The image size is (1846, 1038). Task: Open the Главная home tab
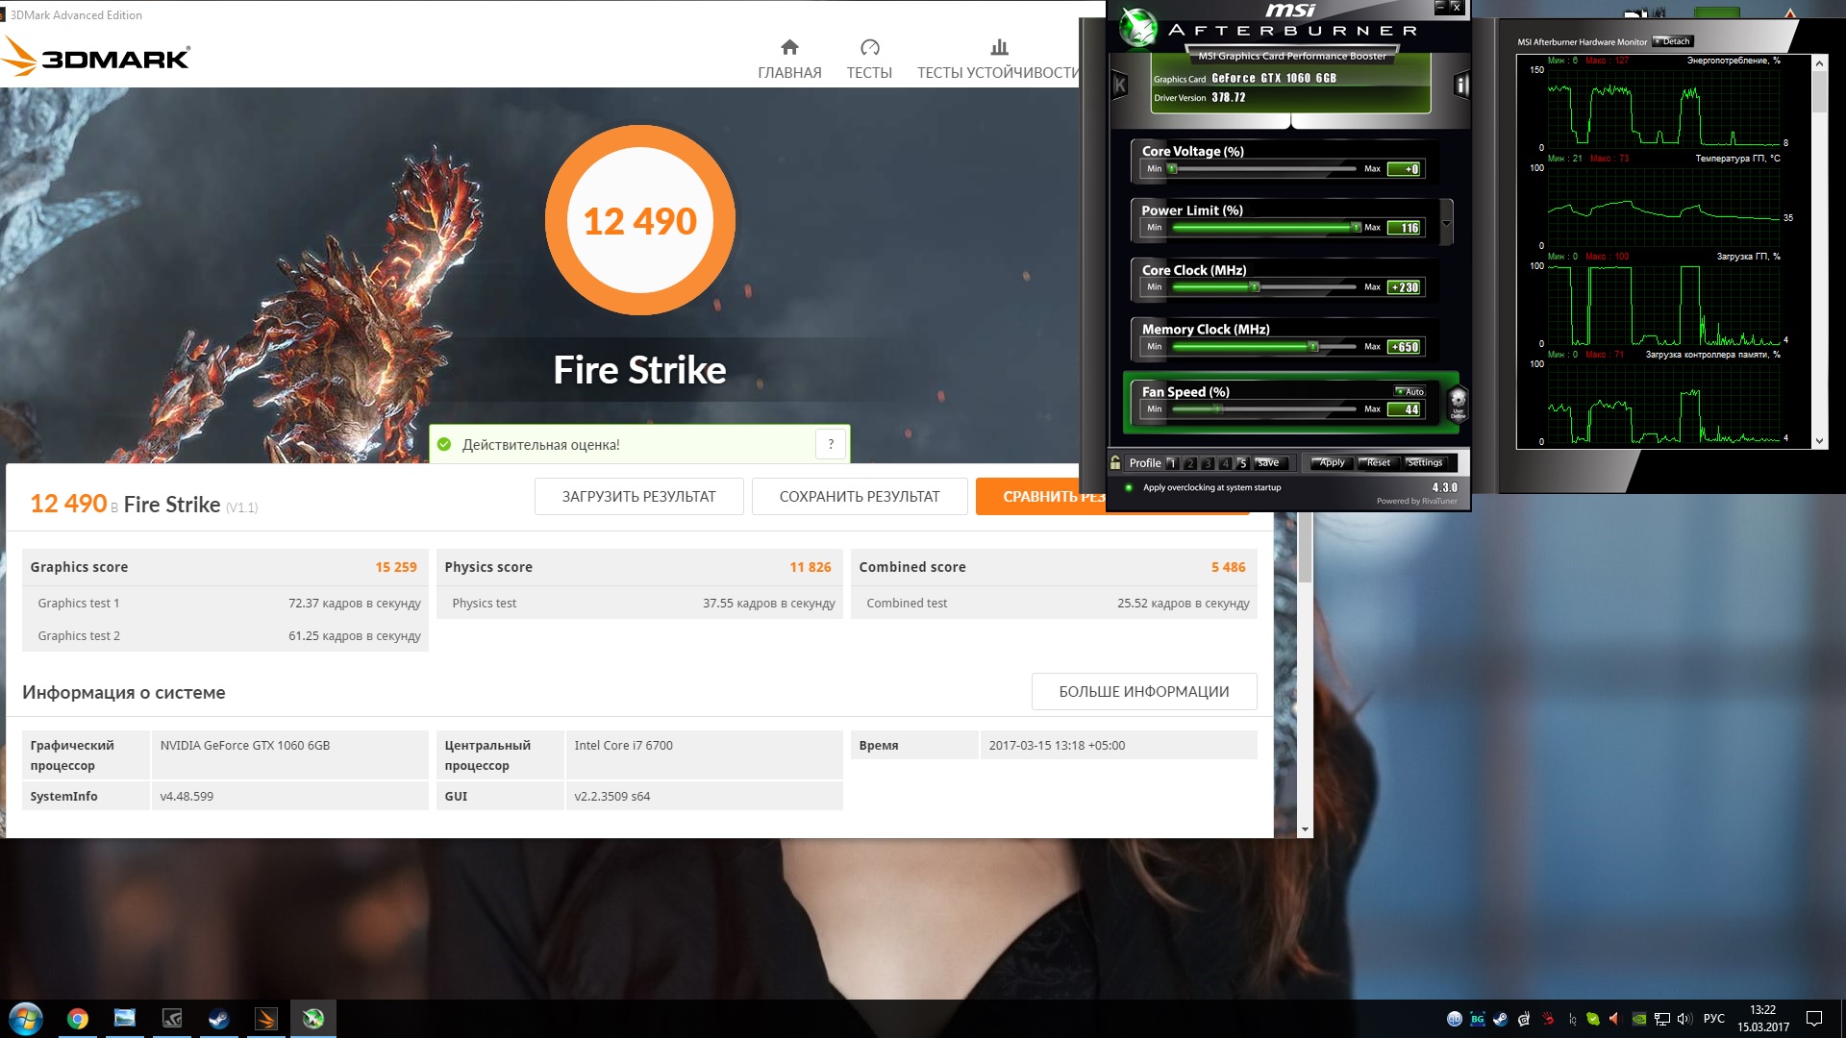pos(789,59)
